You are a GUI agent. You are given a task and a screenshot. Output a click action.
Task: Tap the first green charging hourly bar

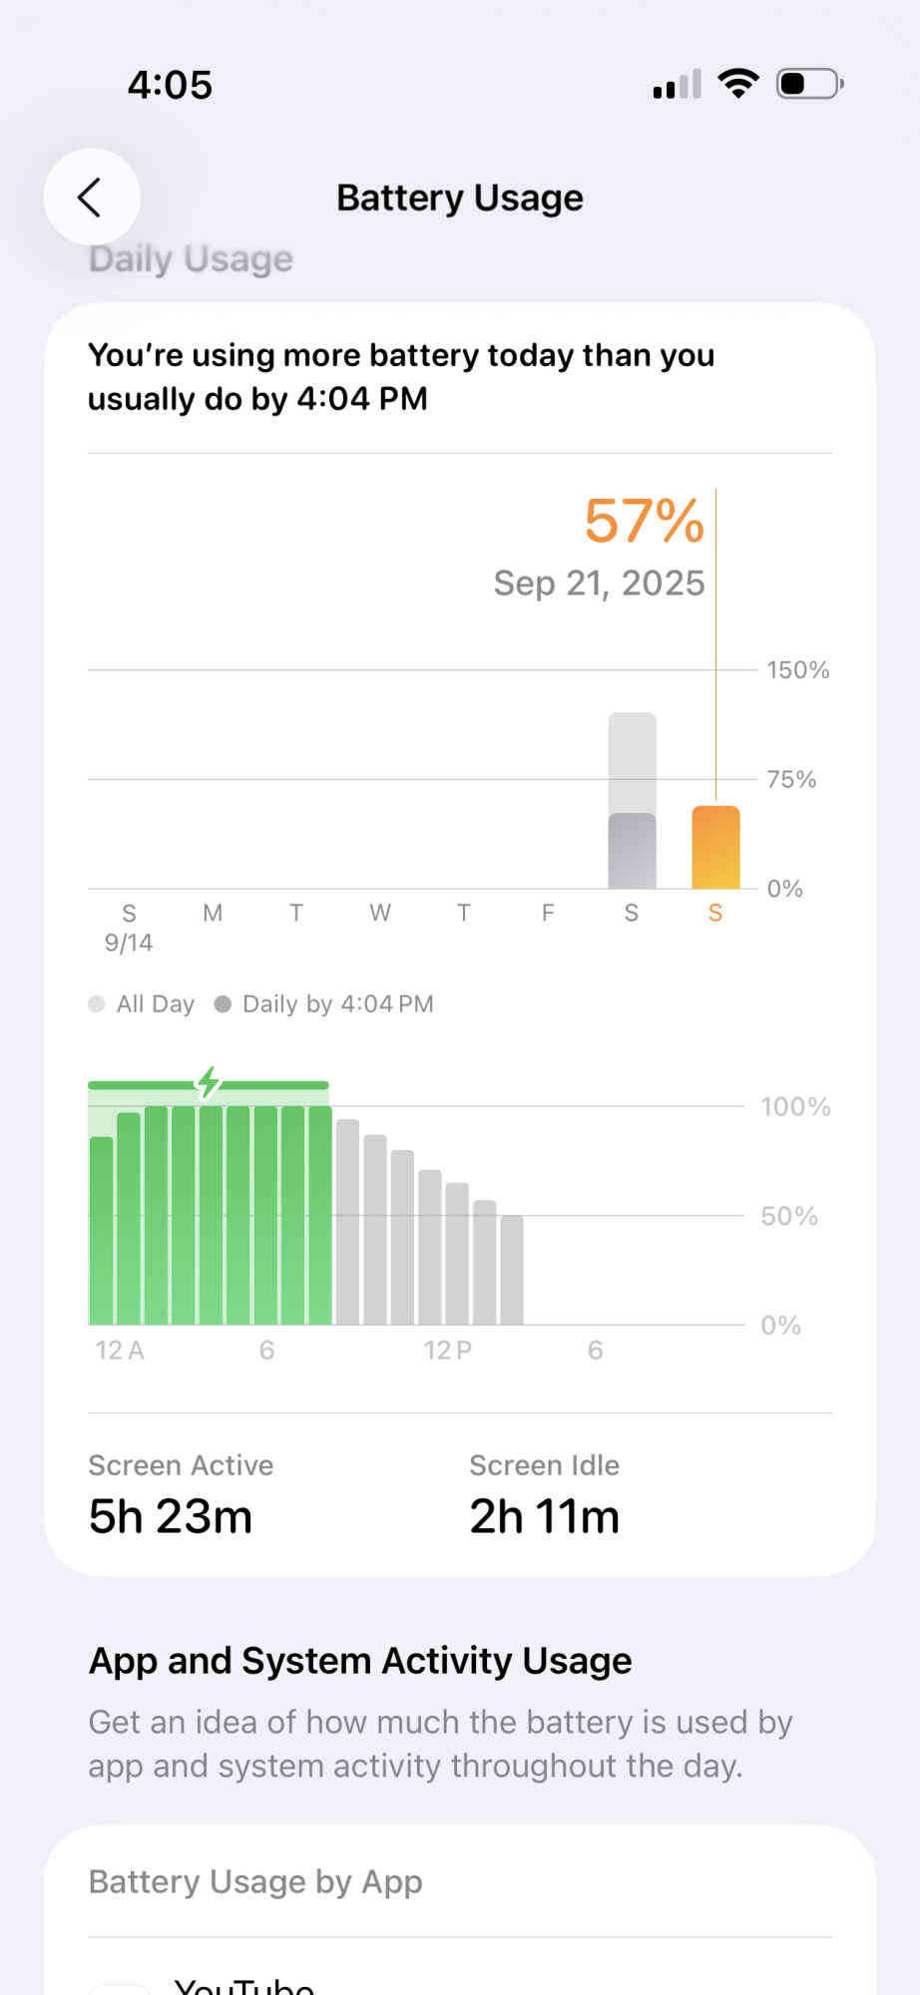pyautogui.click(x=102, y=1231)
